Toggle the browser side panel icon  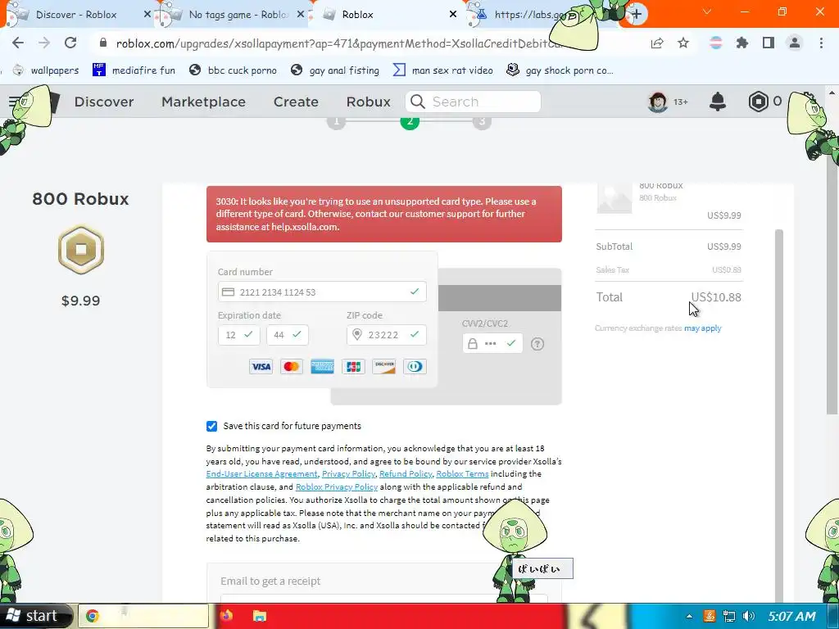769,43
